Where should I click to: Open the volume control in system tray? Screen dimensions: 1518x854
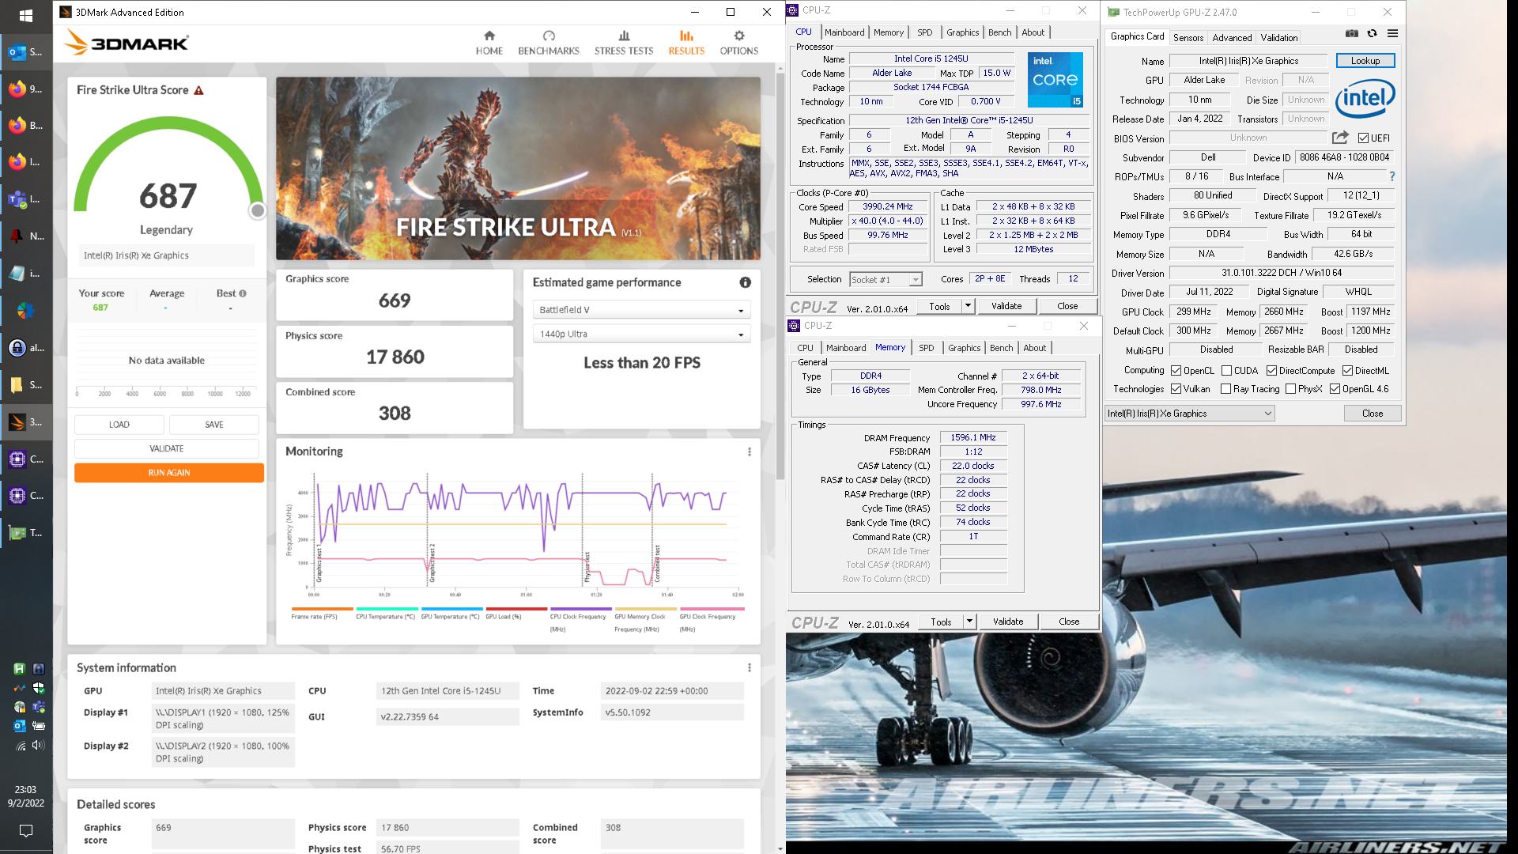click(38, 745)
